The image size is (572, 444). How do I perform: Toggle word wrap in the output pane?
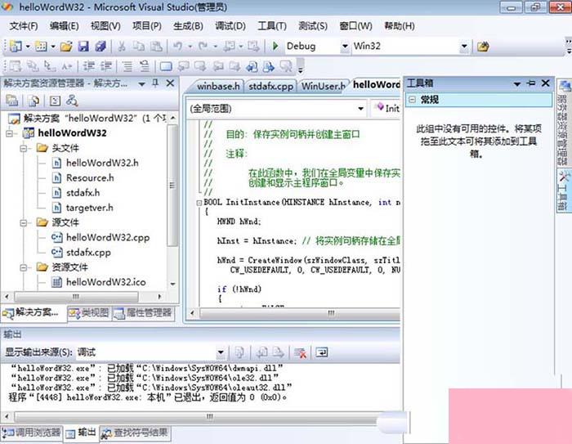click(x=321, y=352)
